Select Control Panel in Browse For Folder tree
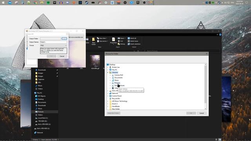 [x=117, y=96]
